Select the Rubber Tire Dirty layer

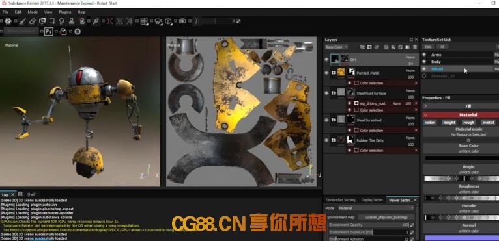[x=371, y=140]
